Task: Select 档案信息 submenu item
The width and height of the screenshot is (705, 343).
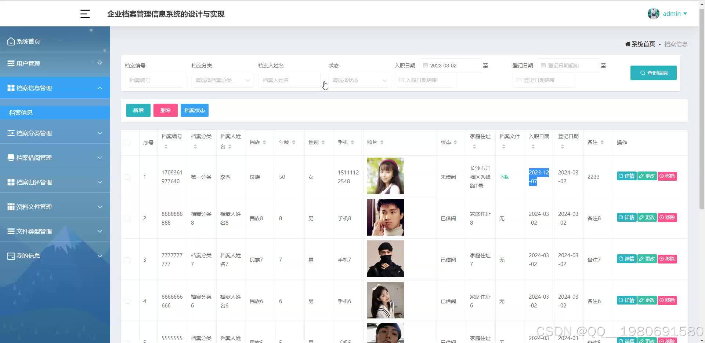Action: tap(55, 113)
